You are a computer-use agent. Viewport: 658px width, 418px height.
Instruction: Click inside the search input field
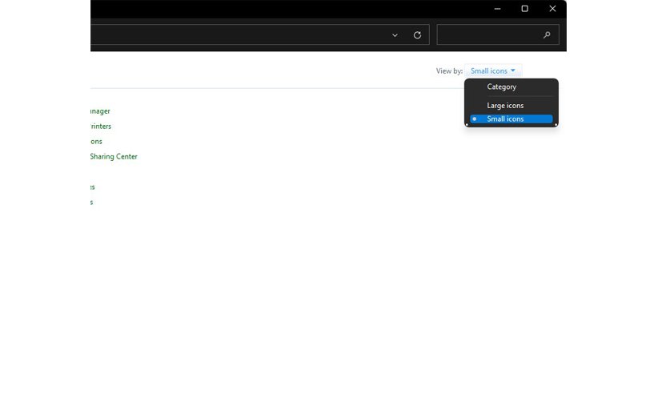coord(488,35)
